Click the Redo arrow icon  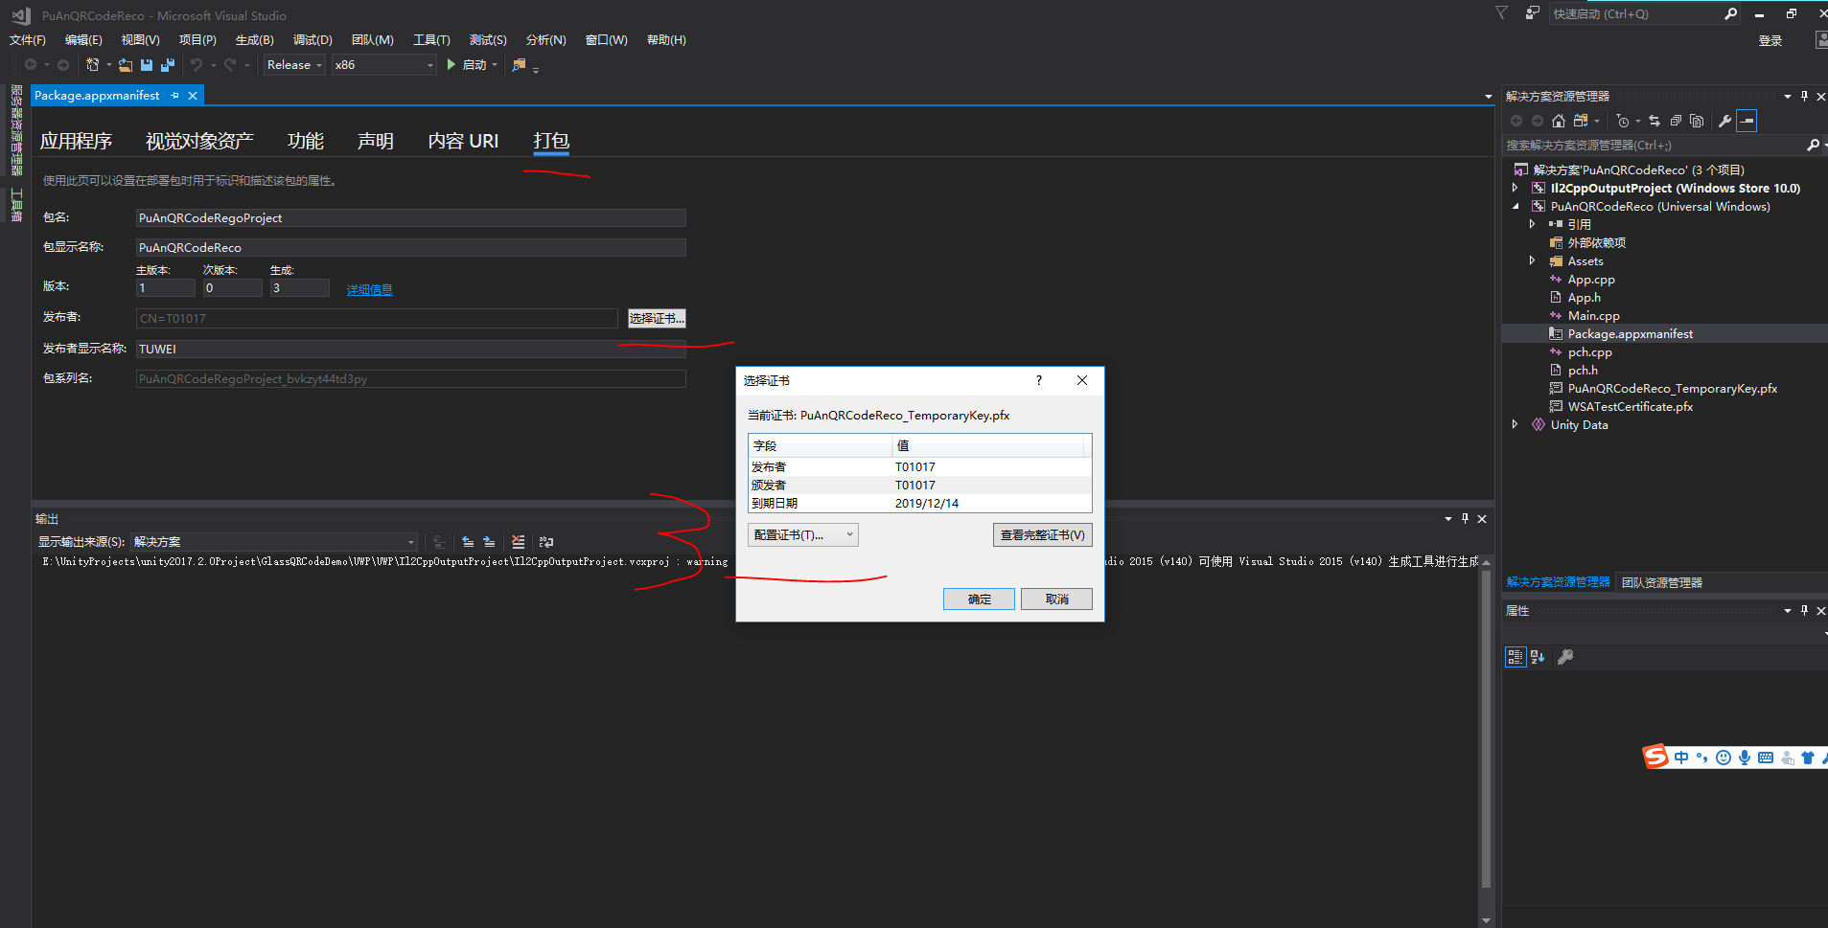(230, 65)
